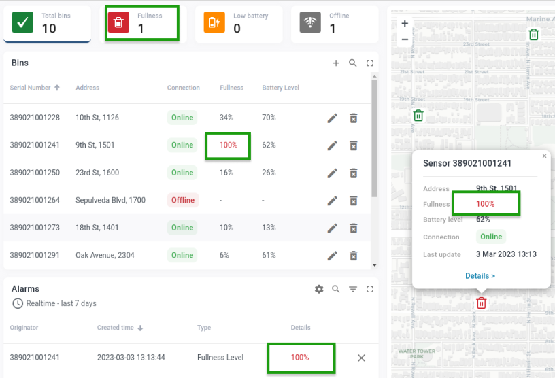Image resolution: width=555 pixels, height=378 pixels.
Task: Zoom in on the map
Action: tap(405, 23)
